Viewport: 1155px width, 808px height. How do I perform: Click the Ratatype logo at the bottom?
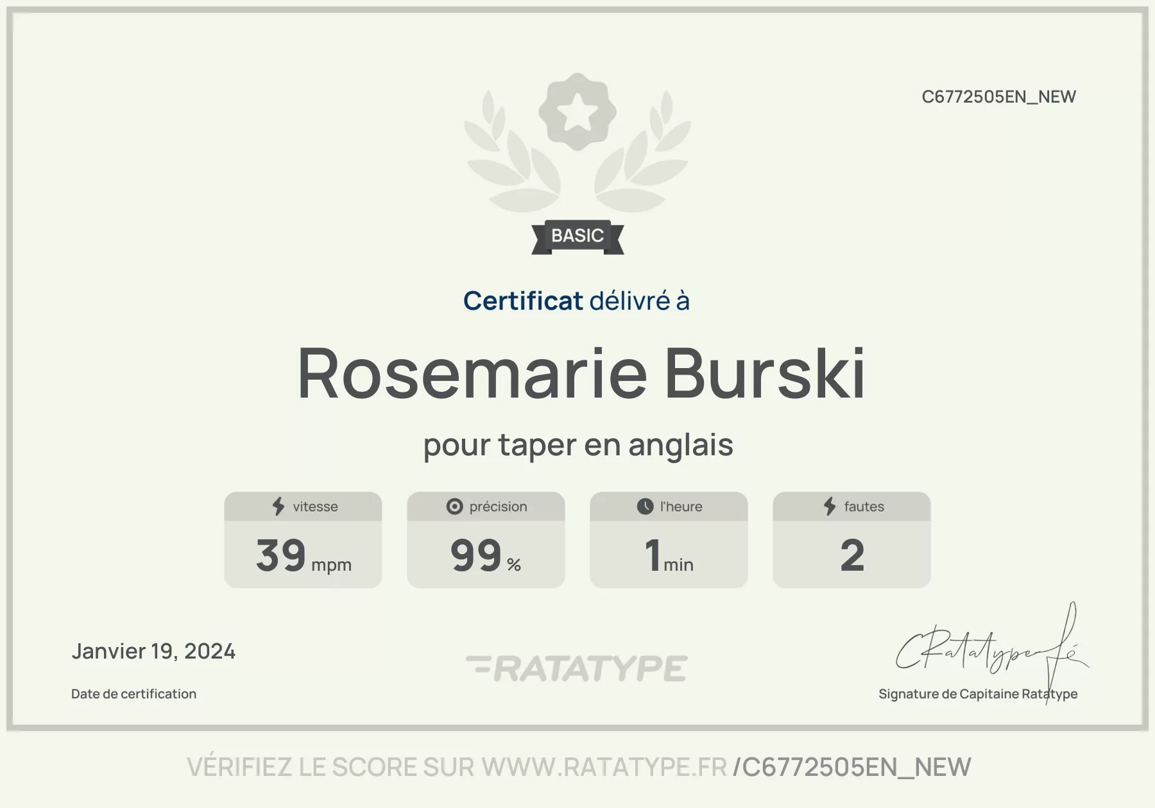tap(577, 668)
